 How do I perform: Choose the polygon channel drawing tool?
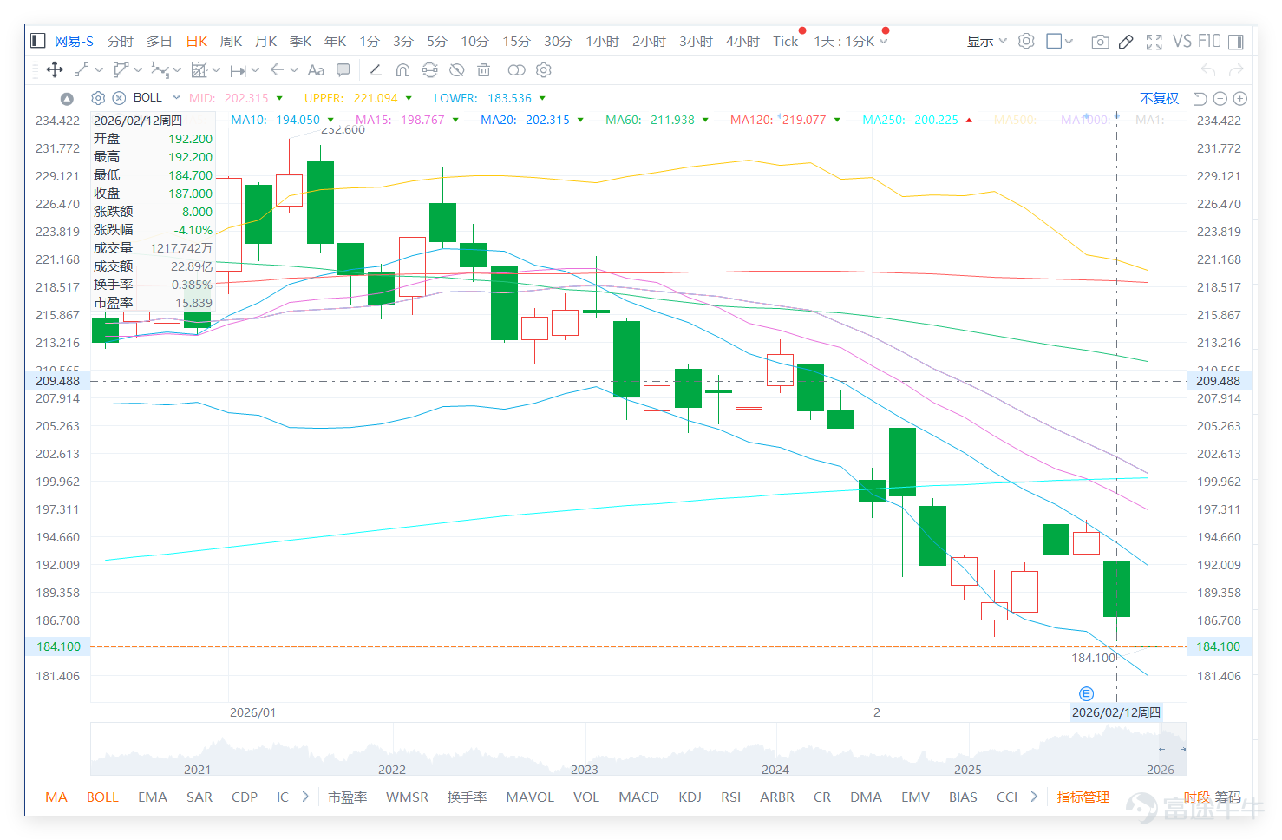(x=121, y=70)
